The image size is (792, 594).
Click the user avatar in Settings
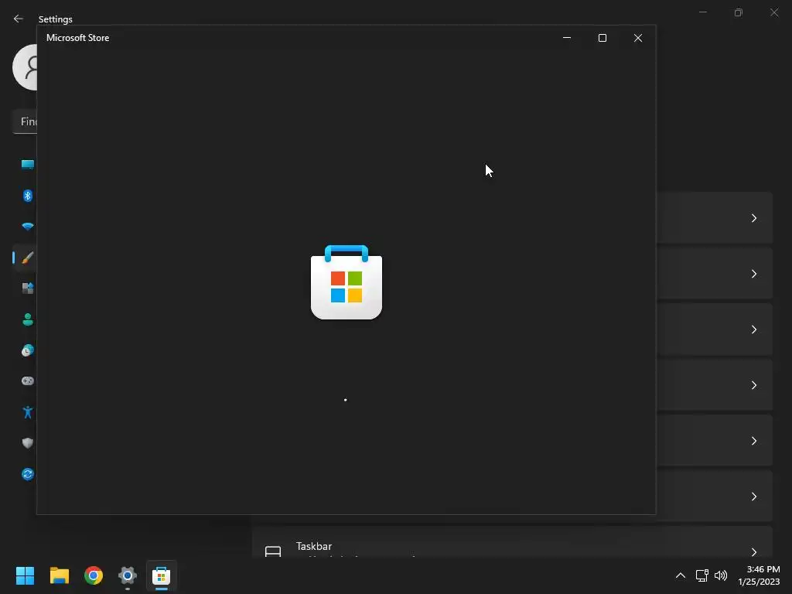(x=25, y=67)
